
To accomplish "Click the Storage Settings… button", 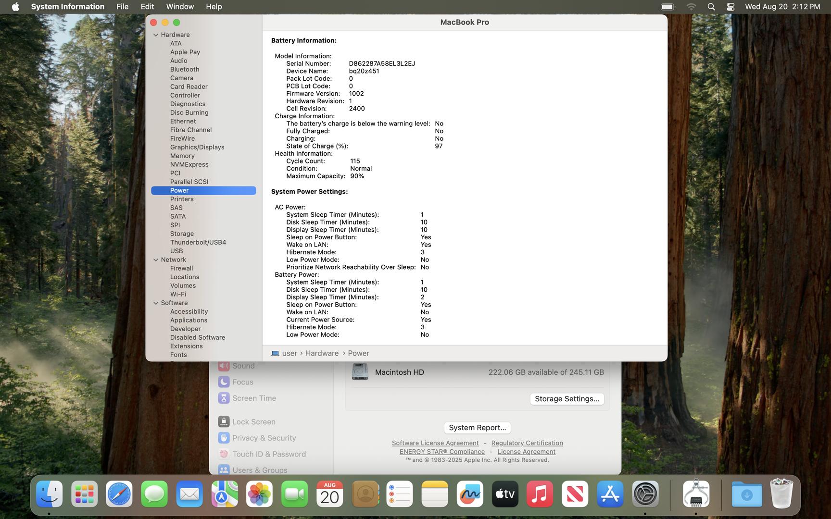I will tap(567, 399).
